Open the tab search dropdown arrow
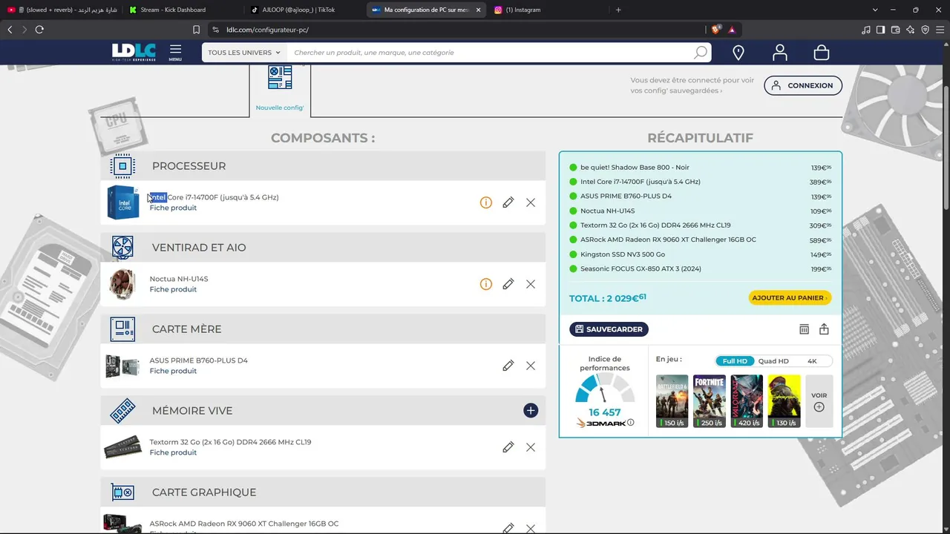The height and width of the screenshot is (534, 950). (x=875, y=10)
